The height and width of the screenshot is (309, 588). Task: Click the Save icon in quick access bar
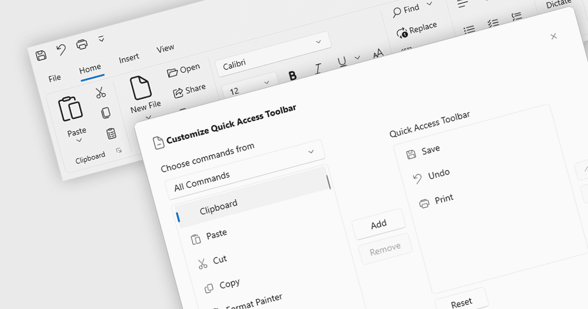click(42, 55)
